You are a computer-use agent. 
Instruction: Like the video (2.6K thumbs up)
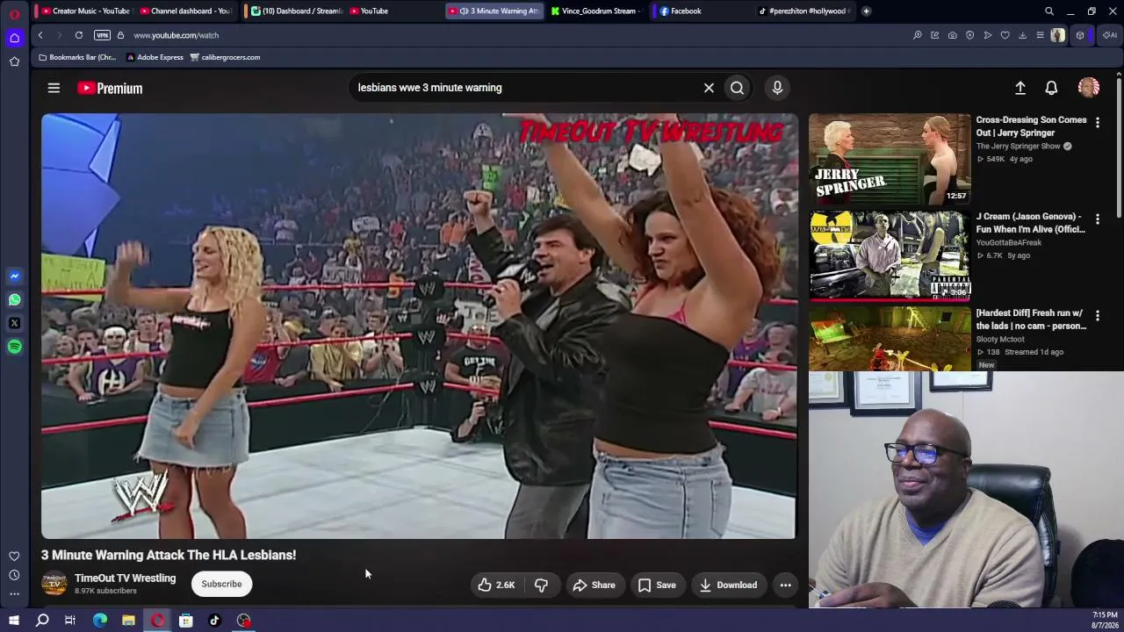coord(496,585)
